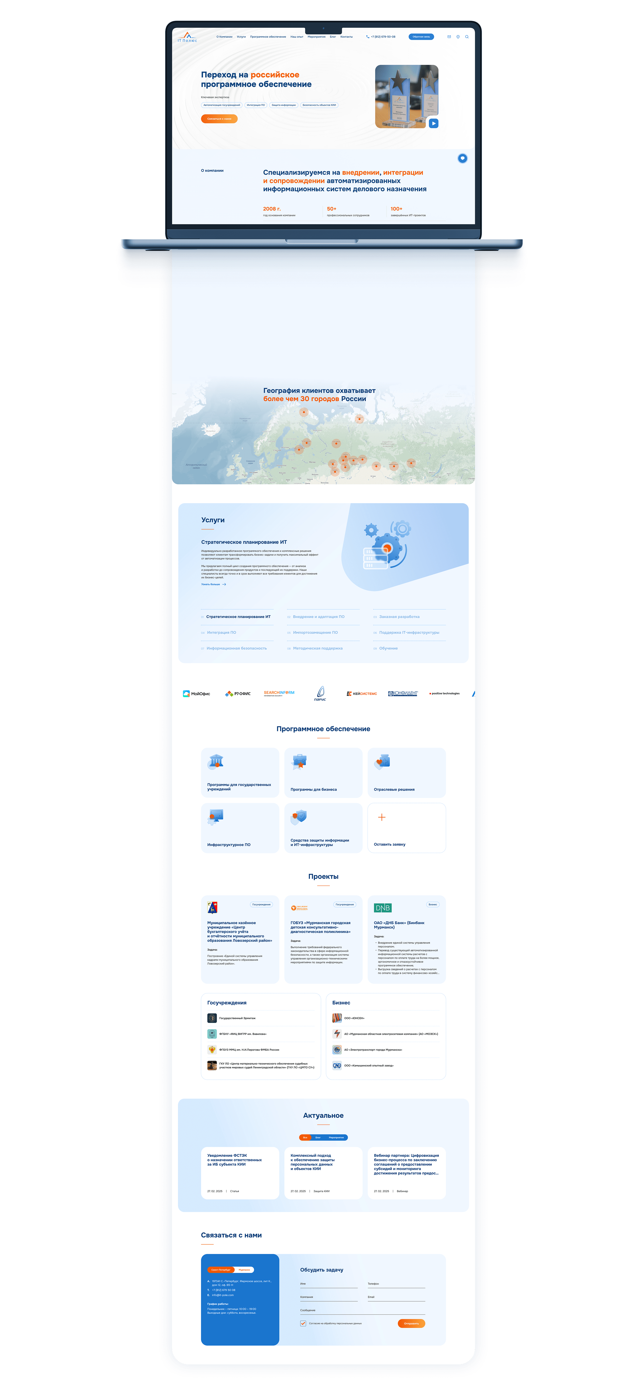Click the mail envelope icon in header
643x1387 pixels.
tap(449, 37)
